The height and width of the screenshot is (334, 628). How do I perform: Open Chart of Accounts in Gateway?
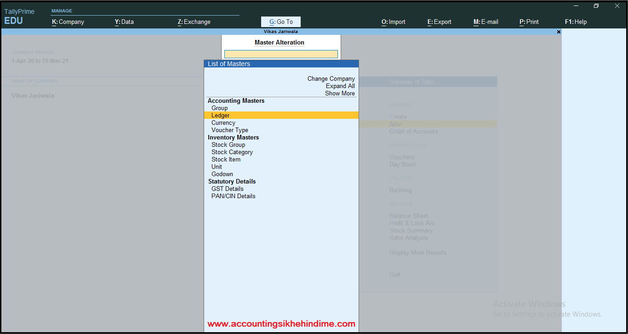point(414,131)
